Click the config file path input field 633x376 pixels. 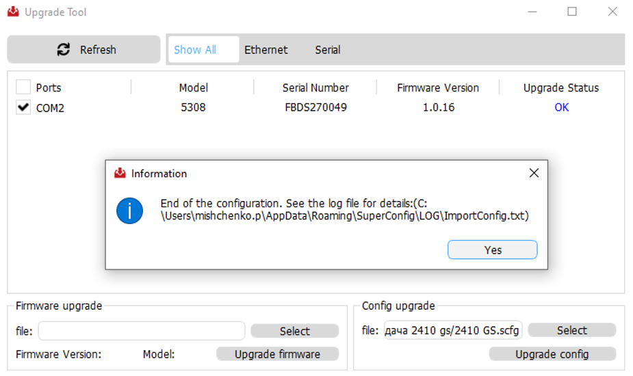pyautogui.click(x=452, y=331)
